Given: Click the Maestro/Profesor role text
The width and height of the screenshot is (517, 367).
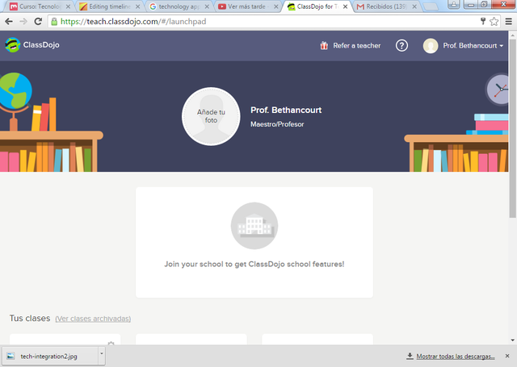Looking at the screenshot, I should [277, 124].
